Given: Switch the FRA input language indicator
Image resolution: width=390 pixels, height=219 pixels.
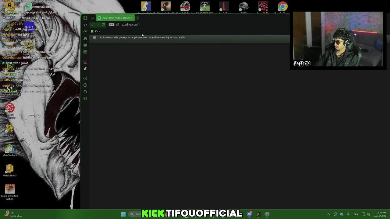Looking at the screenshot, I should pyautogui.click(x=356, y=214).
